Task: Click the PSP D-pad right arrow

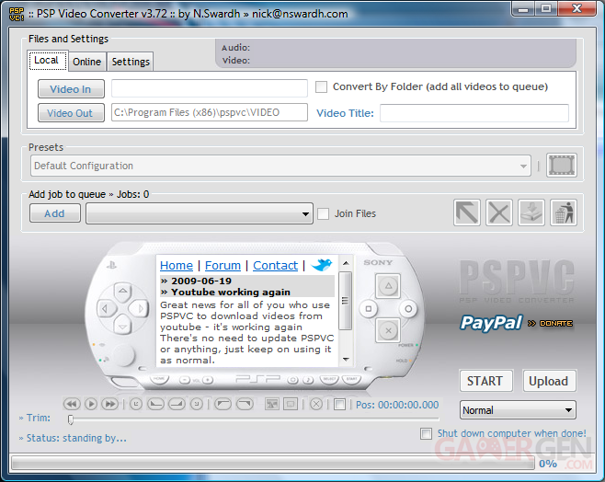Action: [x=140, y=308]
